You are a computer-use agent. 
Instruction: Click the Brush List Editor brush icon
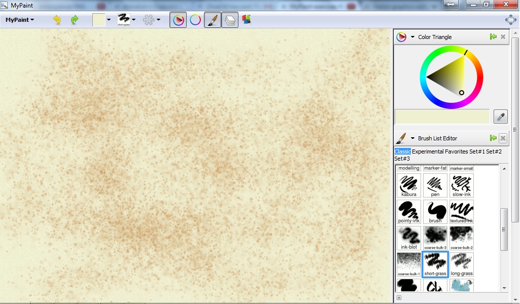pyautogui.click(x=401, y=138)
